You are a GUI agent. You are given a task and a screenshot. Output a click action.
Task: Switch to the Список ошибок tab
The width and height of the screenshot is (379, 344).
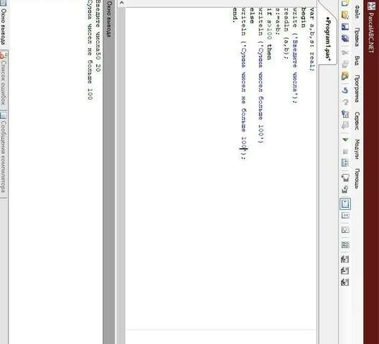coord(4,81)
